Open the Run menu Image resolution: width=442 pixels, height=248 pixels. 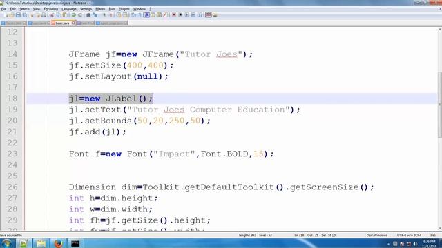coord(112,9)
